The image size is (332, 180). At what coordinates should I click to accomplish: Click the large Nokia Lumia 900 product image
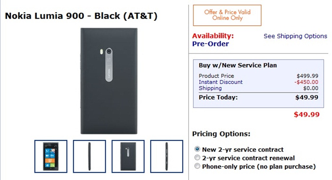109,81
